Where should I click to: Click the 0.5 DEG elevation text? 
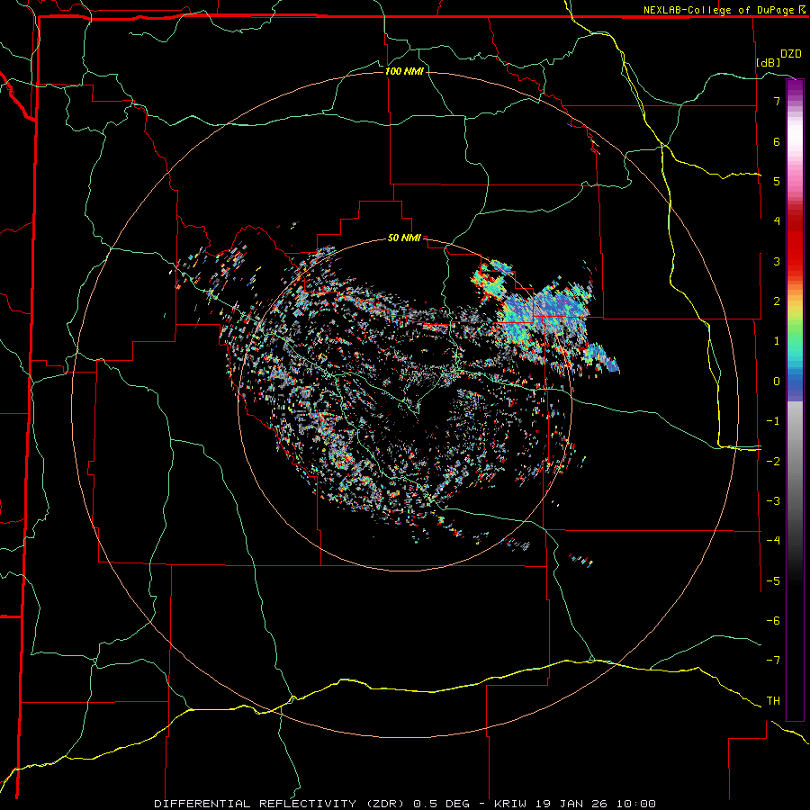tap(442, 804)
